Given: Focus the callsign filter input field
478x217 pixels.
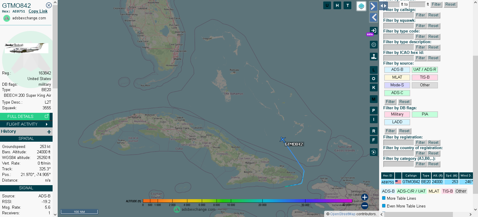Looking at the screenshot, I should click(399, 15).
